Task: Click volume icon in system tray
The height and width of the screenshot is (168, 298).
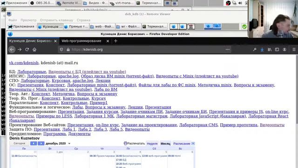Action: 240,3
